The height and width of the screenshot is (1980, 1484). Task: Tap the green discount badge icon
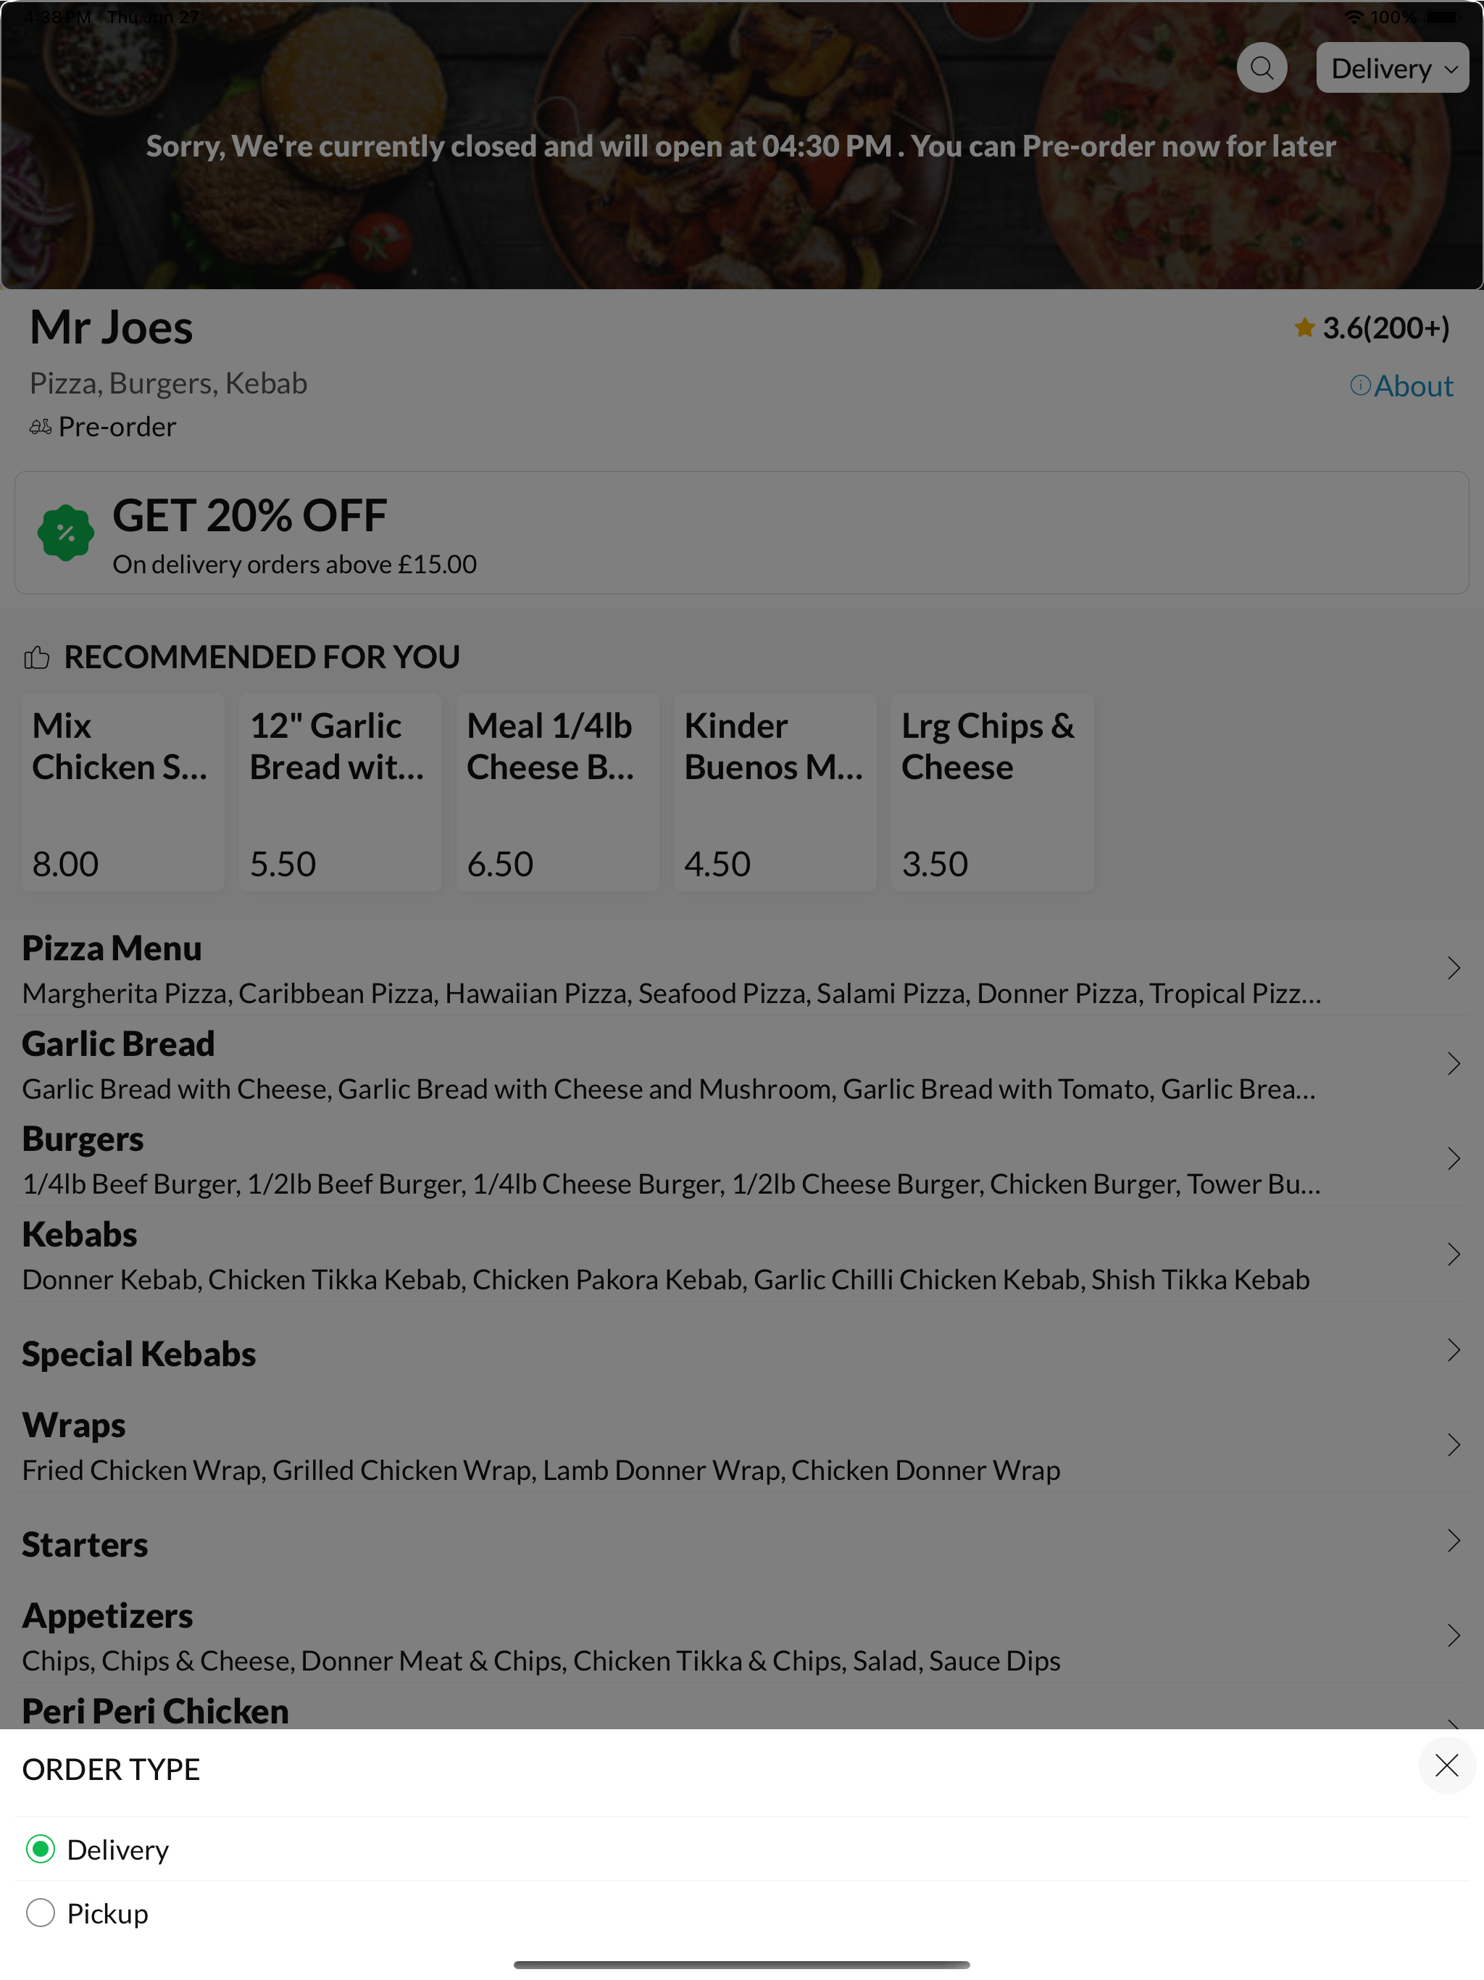(65, 533)
